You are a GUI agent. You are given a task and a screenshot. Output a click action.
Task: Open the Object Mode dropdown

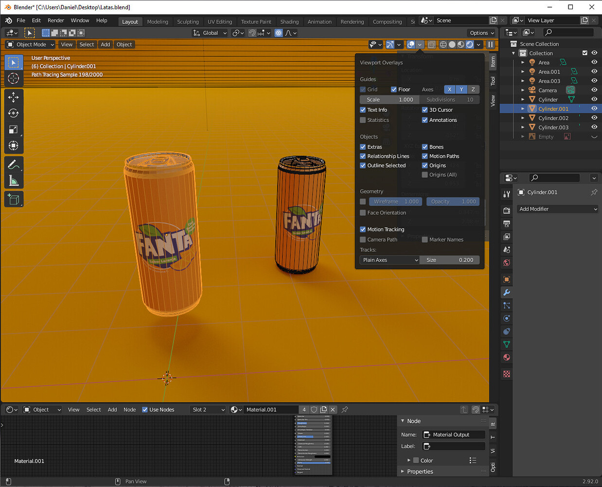click(x=31, y=44)
